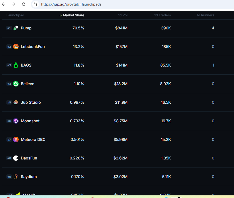Click the #7 rank badge
This screenshot has width=234, height=198.
click(x=9, y=139)
